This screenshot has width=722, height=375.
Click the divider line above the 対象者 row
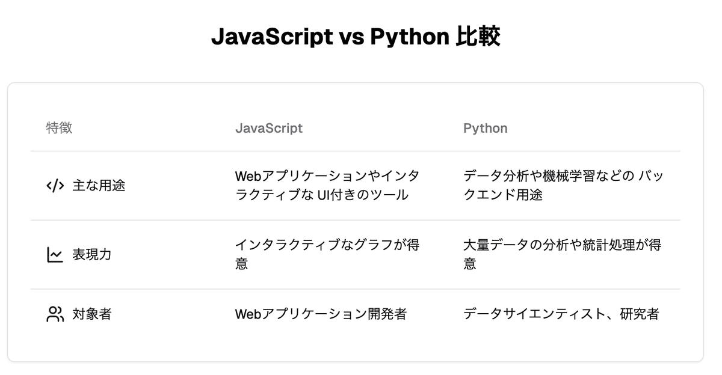pos(355,289)
